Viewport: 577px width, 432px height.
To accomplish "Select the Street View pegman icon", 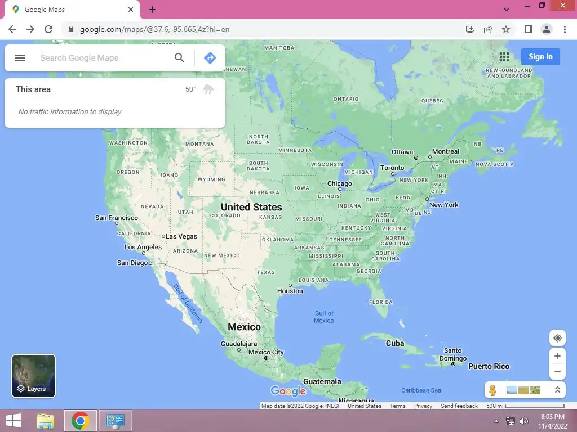I will click(492, 390).
